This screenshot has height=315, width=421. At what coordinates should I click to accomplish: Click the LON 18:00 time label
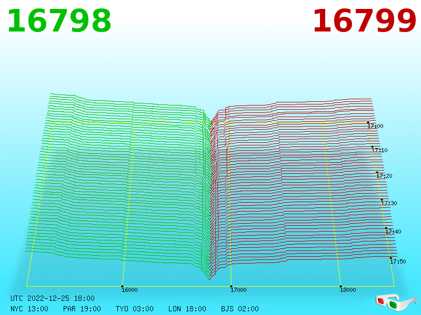[x=187, y=309]
